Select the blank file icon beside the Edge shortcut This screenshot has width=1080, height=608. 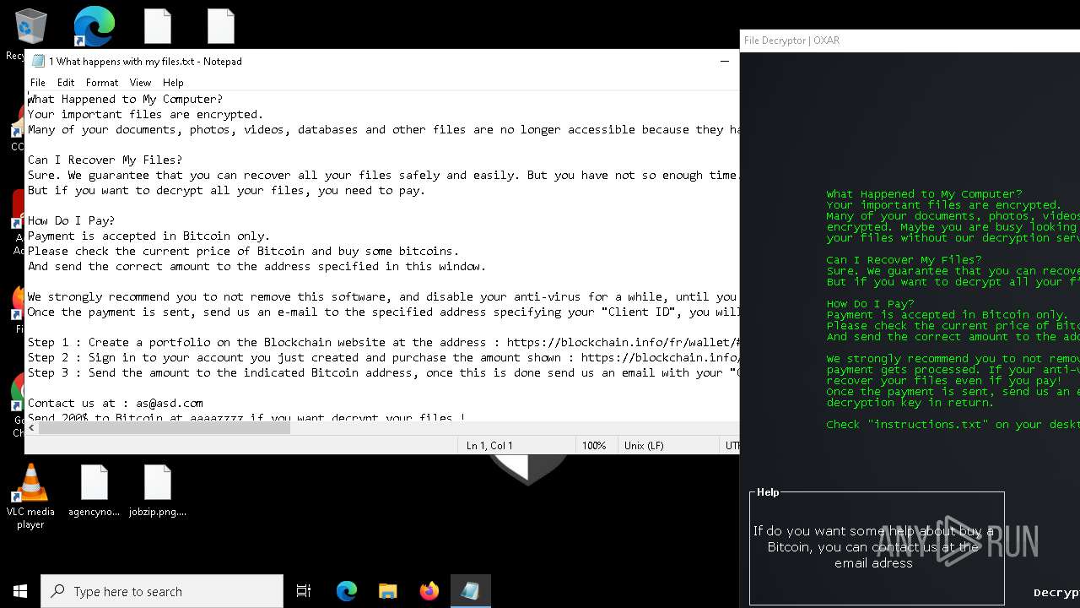pyautogui.click(x=158, y=26)
